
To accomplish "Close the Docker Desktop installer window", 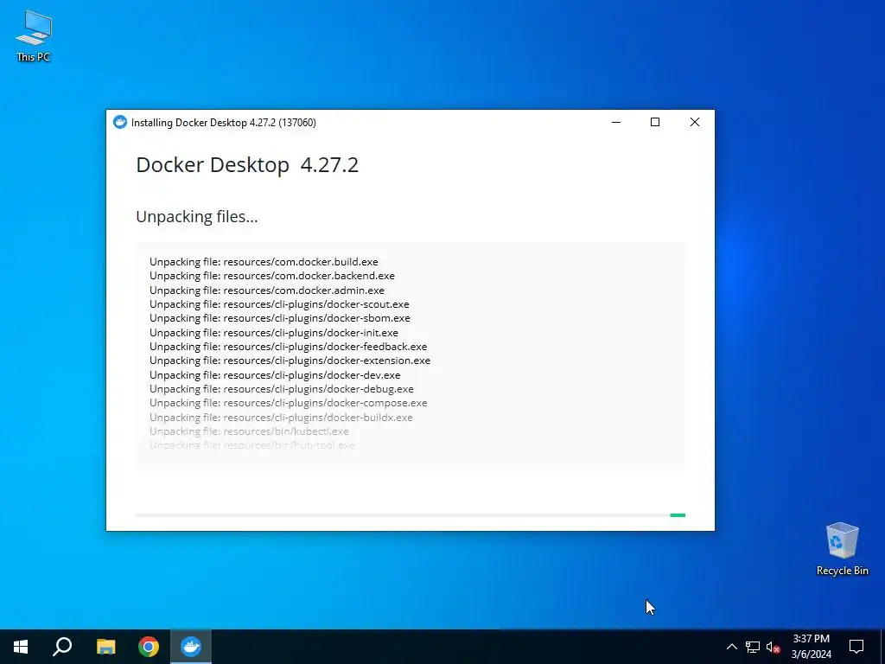I will point(695,122).
